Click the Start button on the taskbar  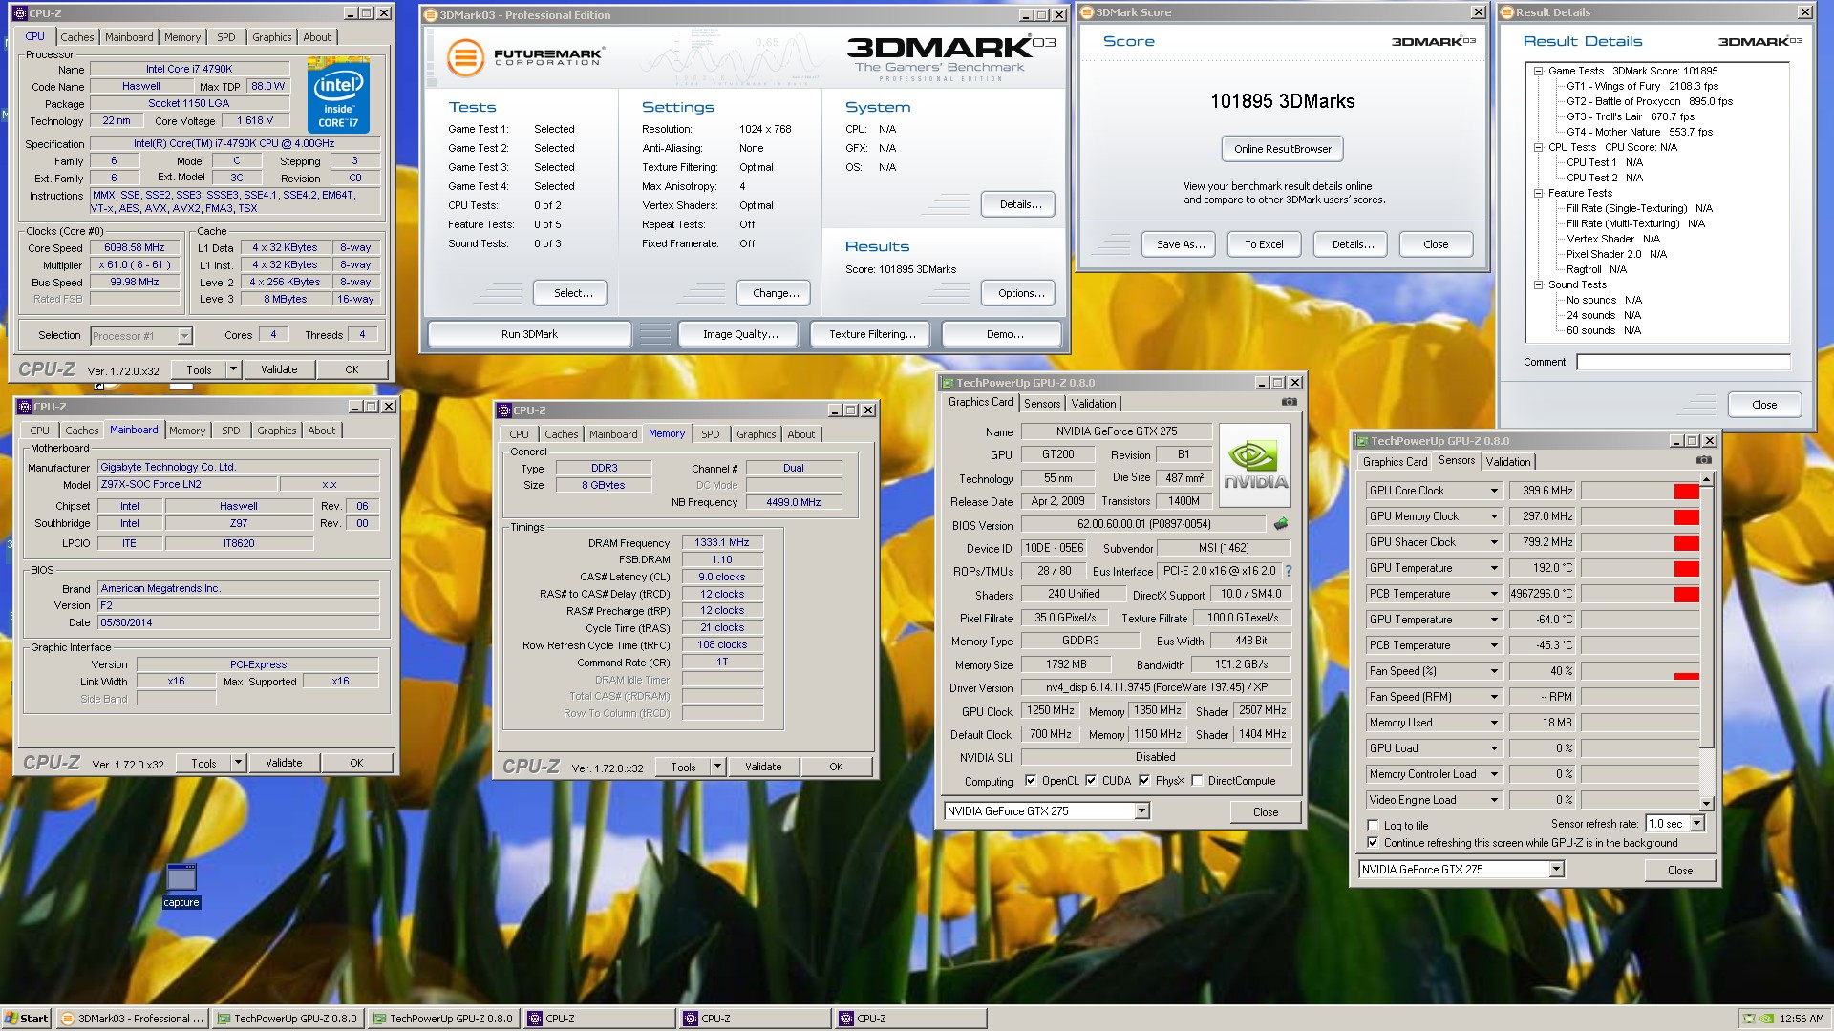coord(26,1019)
